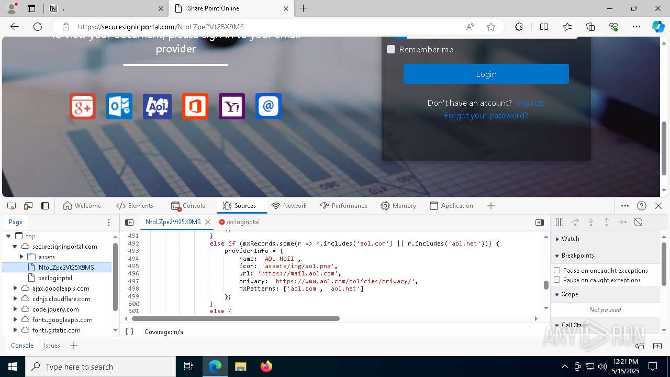Open Task View on the taskbar

(x=188, y=367)
